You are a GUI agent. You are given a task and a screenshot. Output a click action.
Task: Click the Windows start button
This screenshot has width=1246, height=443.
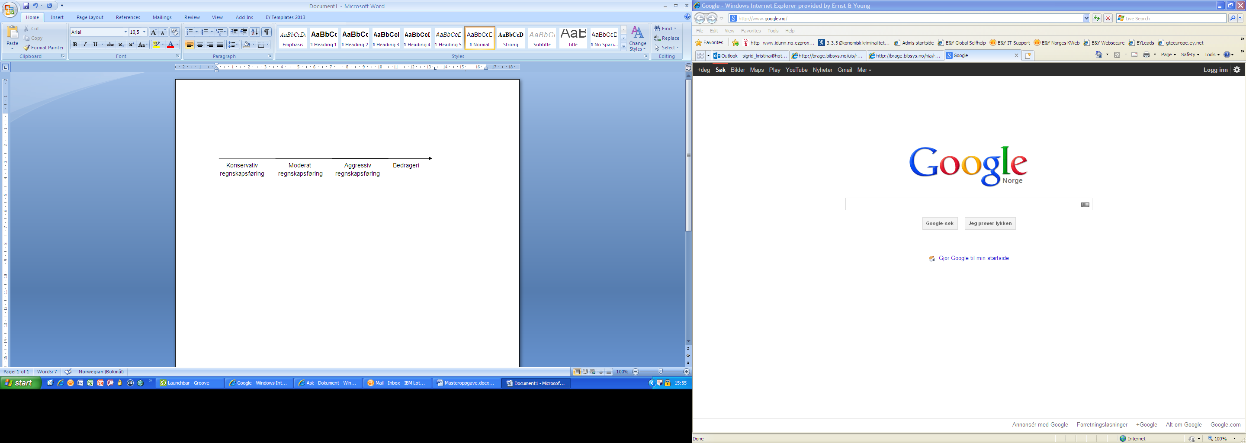21,383
